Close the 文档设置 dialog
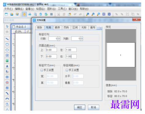This screenshot has height=114, width=145. coord(137,19)
